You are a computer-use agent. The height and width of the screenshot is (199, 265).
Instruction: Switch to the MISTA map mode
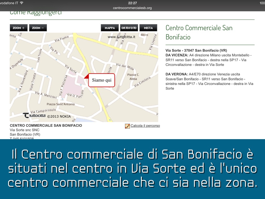tap(148, 28)
